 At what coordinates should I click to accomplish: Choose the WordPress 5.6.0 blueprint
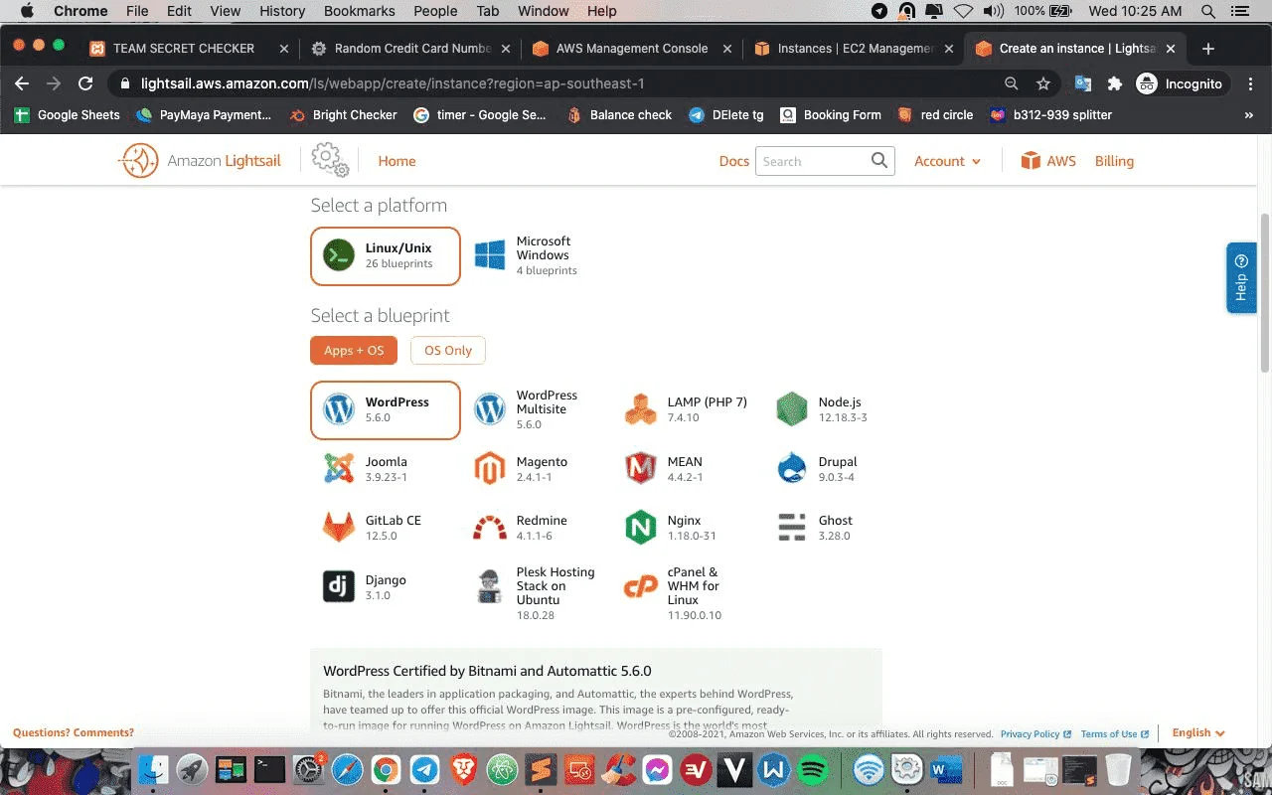pyautogui.click(x=386, y=409)
